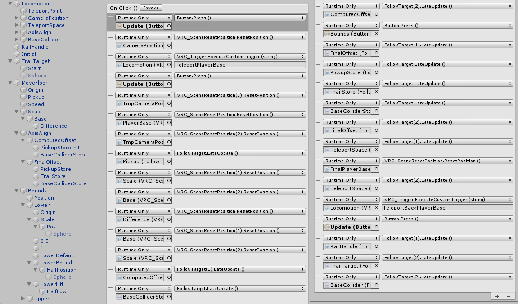Click the Difference object cube icon
Screen dimensions: 518x304
(x=36, y=126)
